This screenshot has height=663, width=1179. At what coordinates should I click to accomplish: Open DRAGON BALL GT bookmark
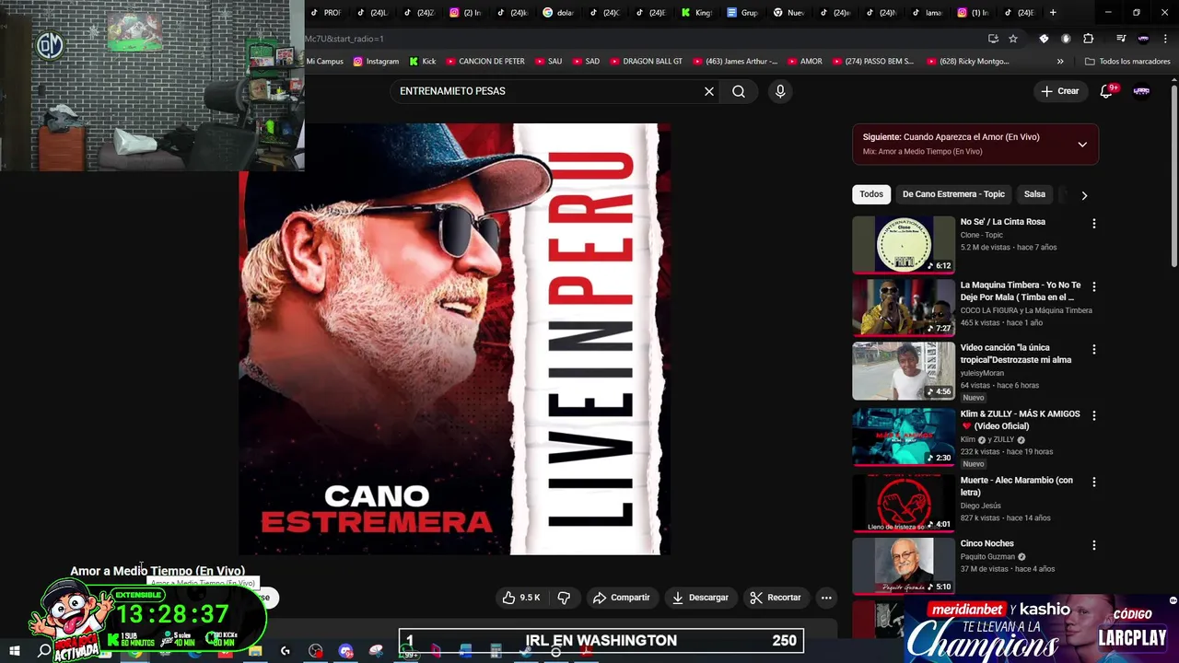(x=646, y=62)
